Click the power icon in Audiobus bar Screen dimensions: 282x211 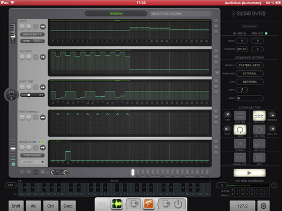pyautogui.click(x=178, y=204)
